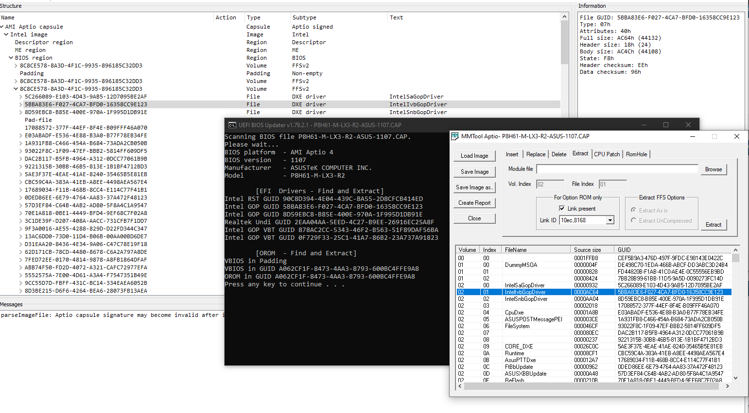Click the Create Report button
Screen dimensions: 749x413
click(474, 203)
